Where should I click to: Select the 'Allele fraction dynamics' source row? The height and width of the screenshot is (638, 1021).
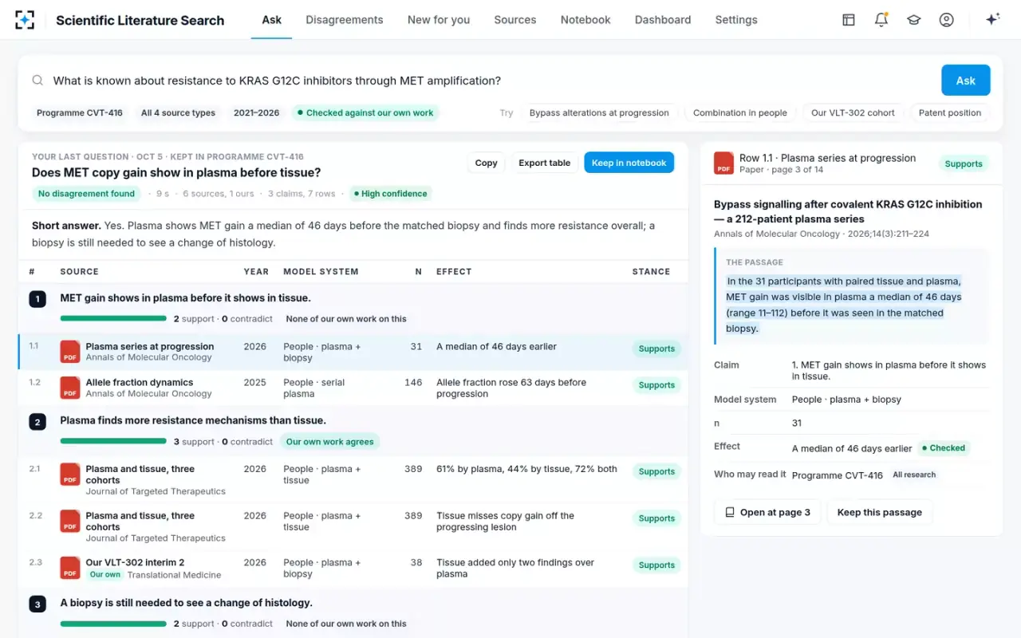[353, 388]
